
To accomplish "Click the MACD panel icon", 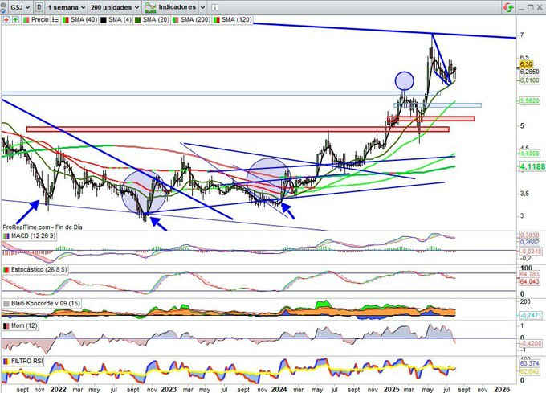I will [x=6, y=236].
